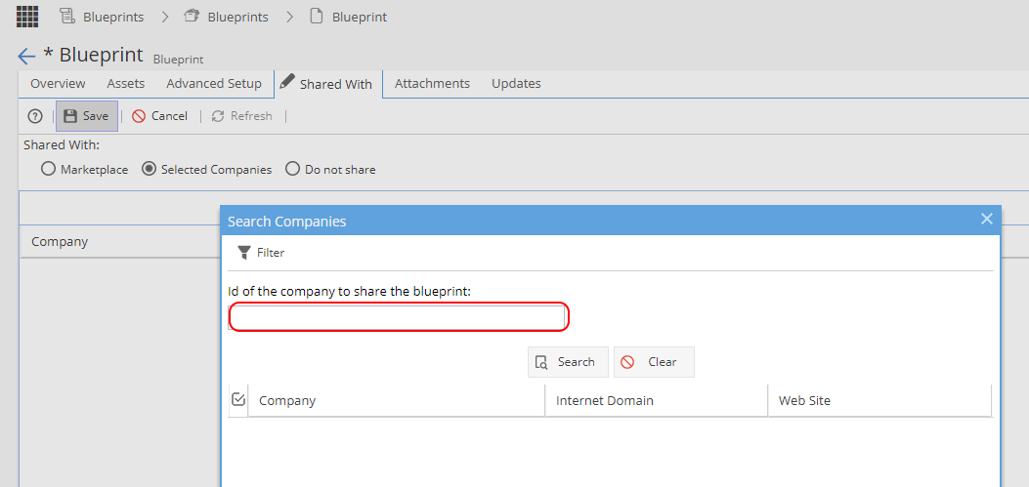Click the Refresh toolbar button
This screenshot has height=487, width=1029.
[x=241, y=116]
